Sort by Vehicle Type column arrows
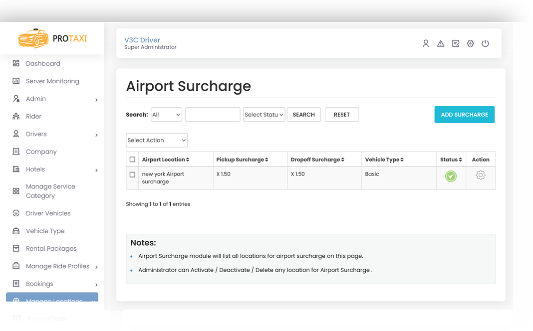Viewport: 533px width, 331px height. pos(402,160)
